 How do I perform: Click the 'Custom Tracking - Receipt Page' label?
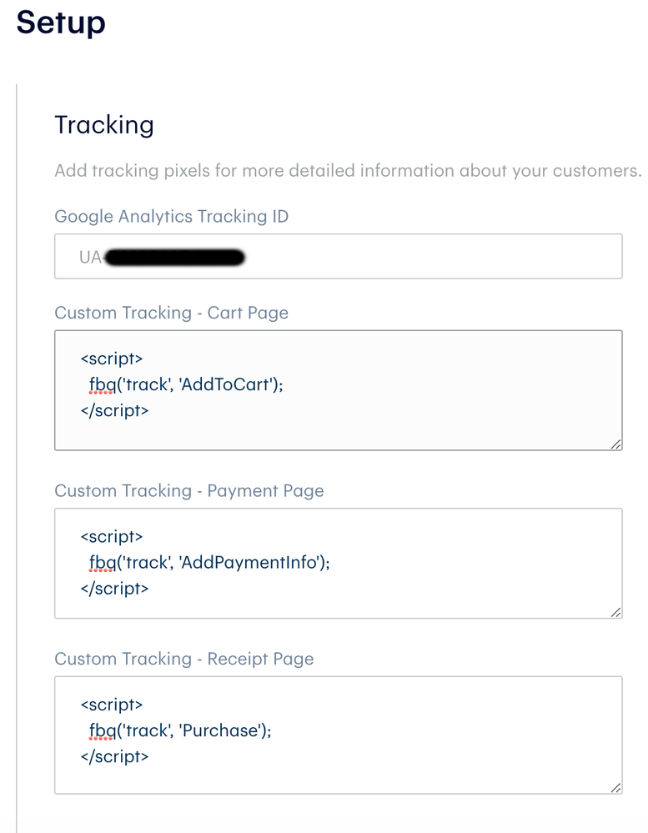pyautogui.click(x=183, y=660)
